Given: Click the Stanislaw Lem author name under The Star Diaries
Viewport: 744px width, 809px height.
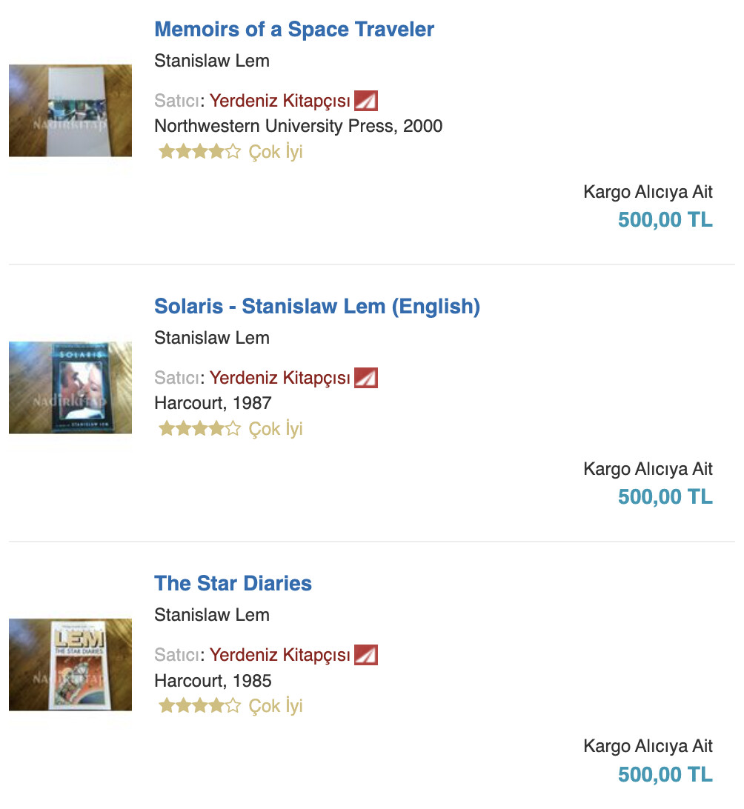Looking at the screenshot, I should point(212,615).
